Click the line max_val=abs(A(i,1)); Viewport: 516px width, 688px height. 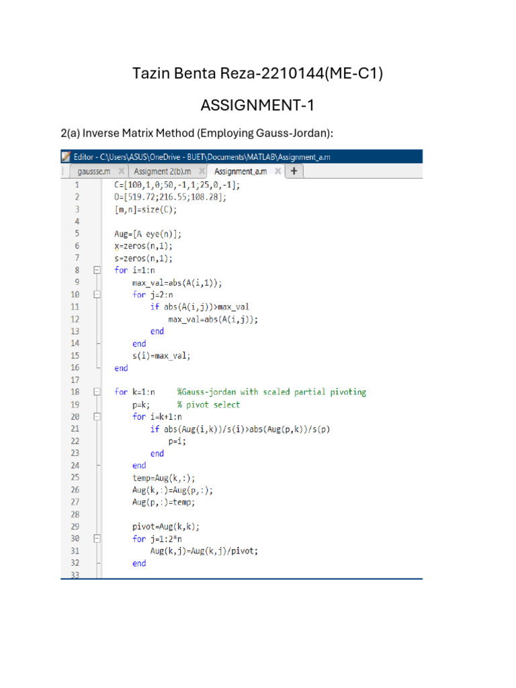pos(177,283)
